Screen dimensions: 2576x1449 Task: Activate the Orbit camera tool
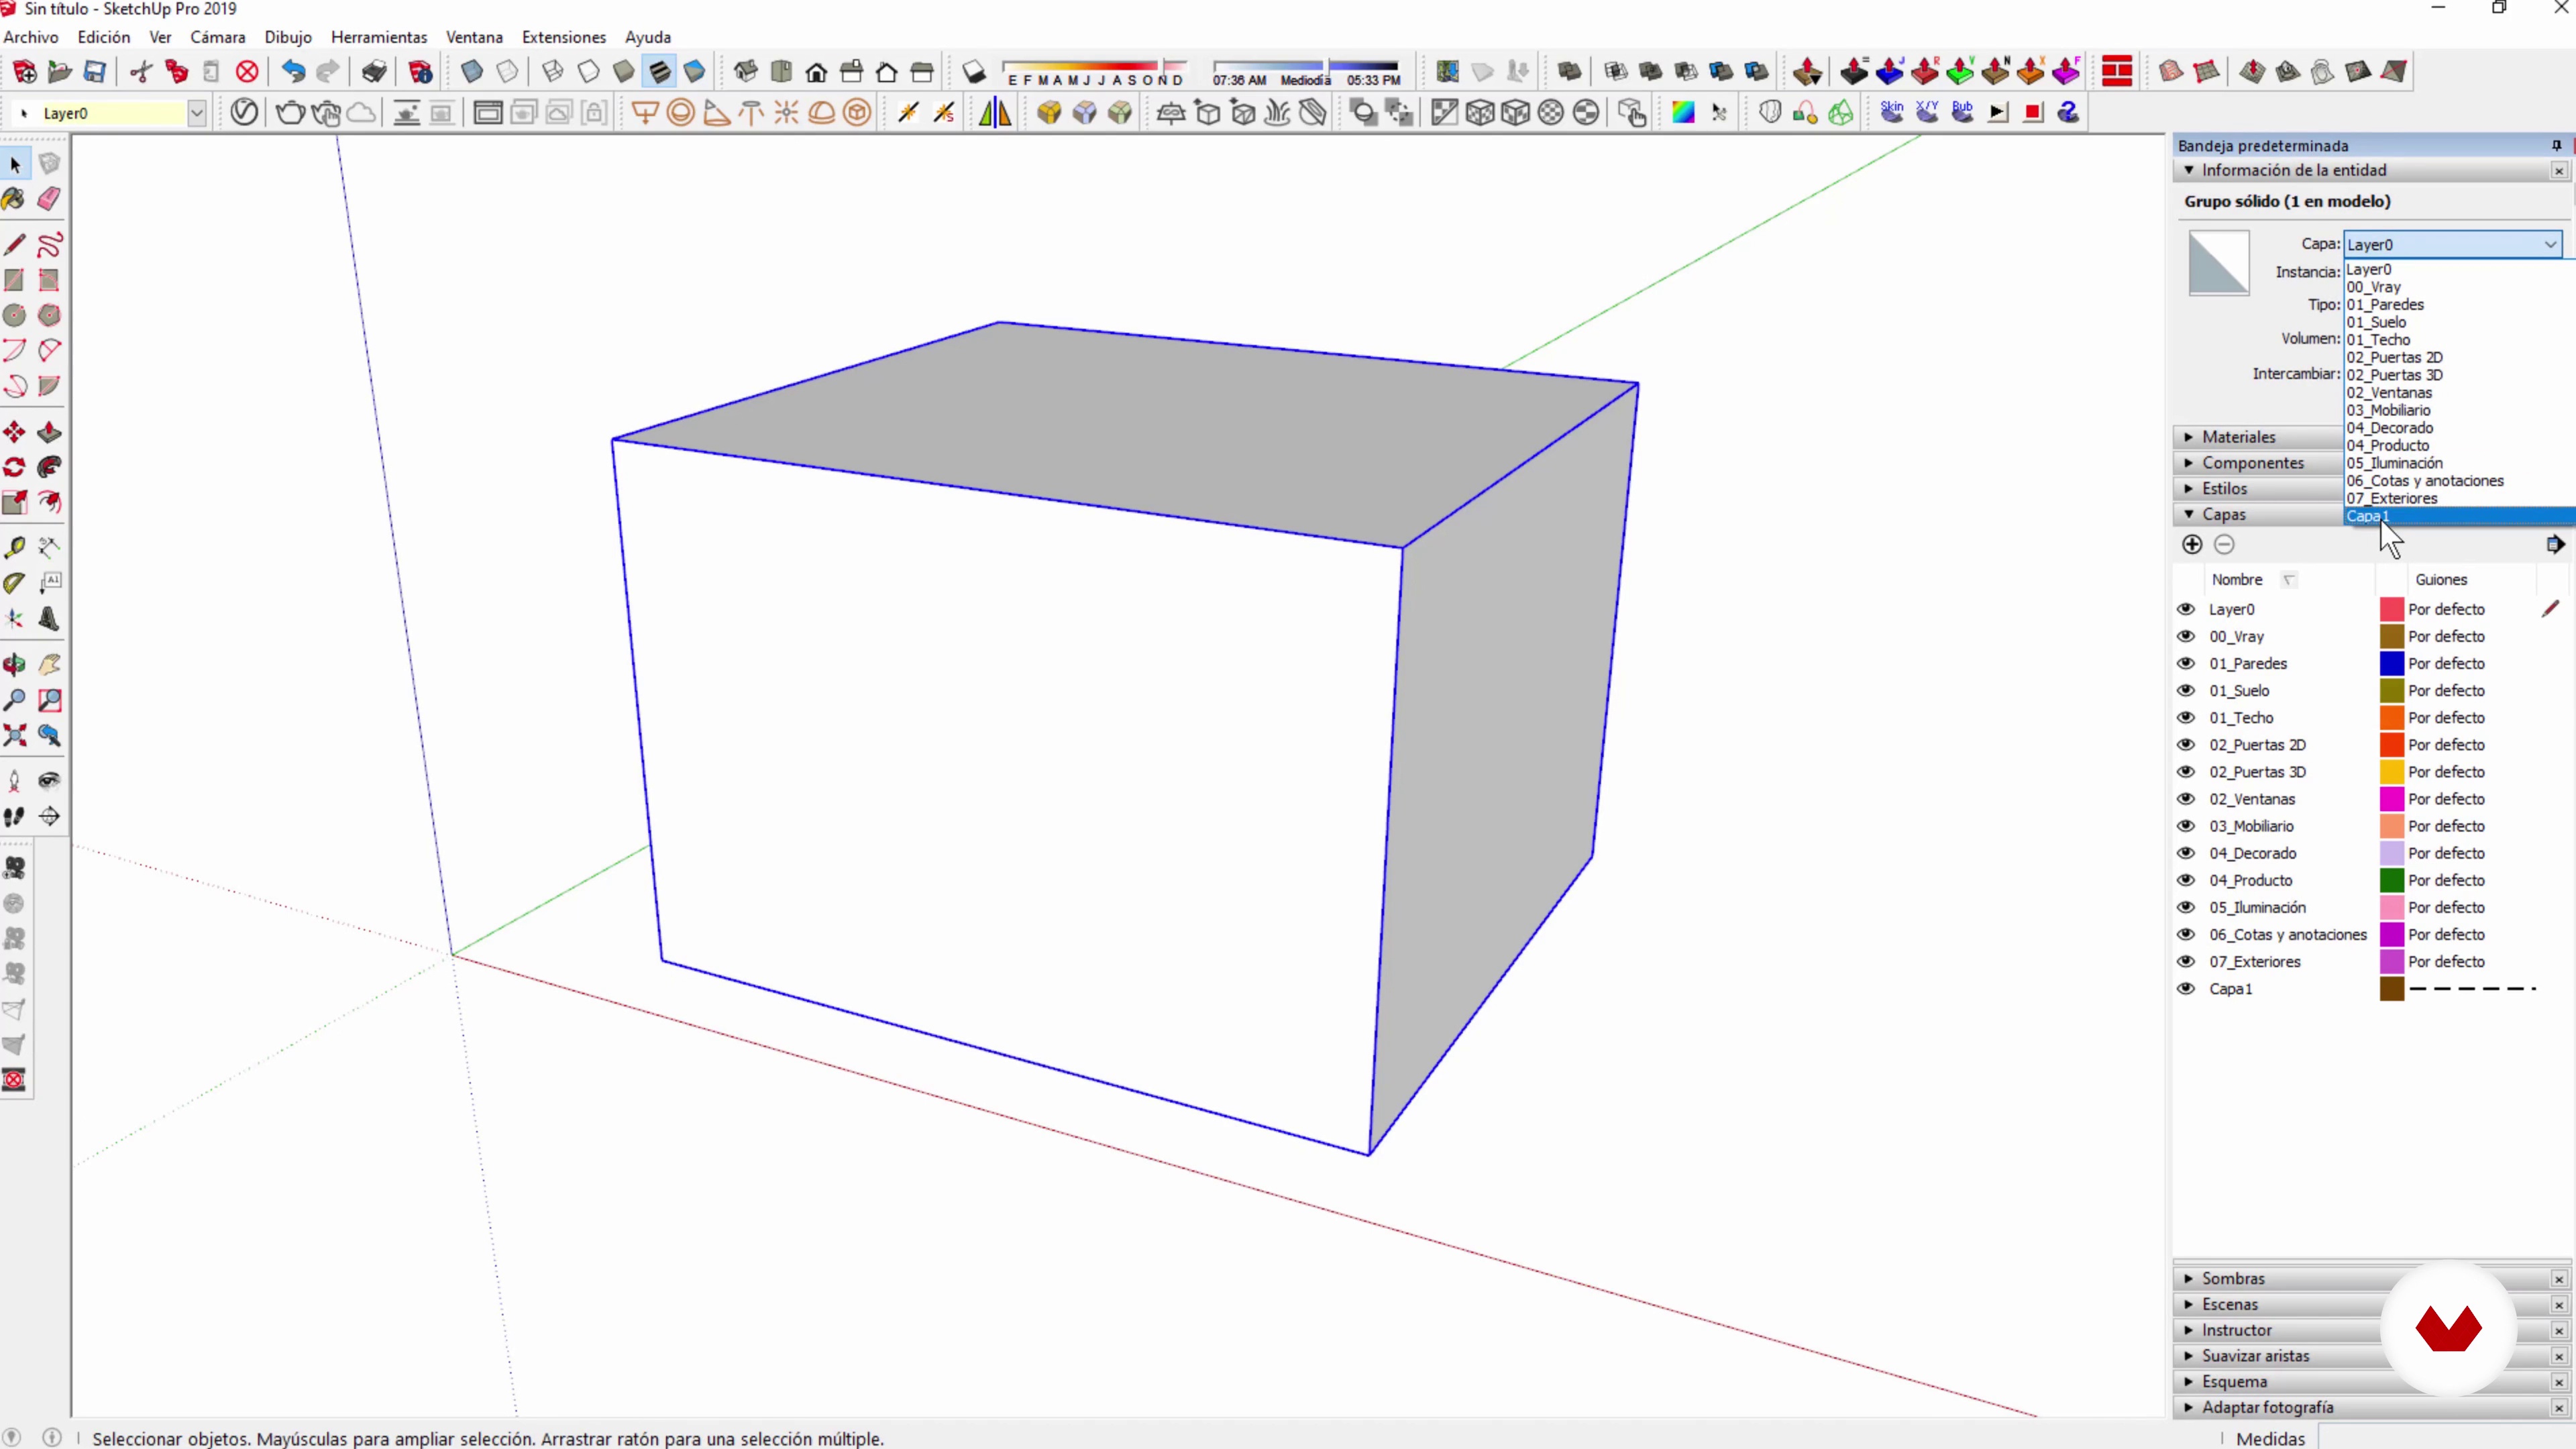click(14, 665)
